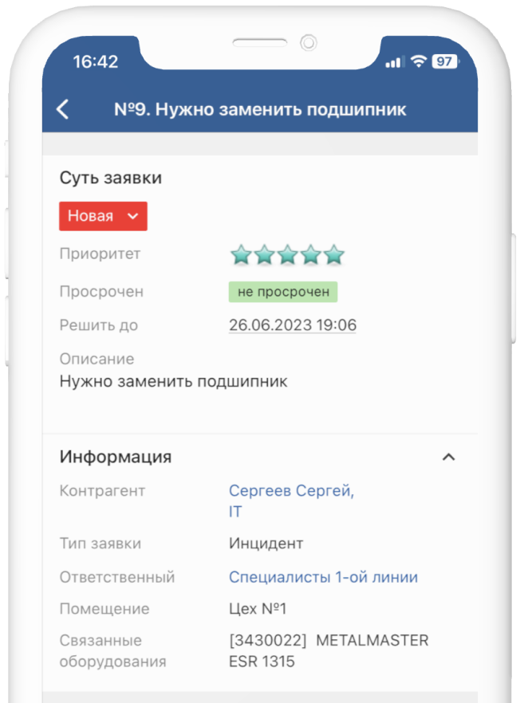Click the Помещение label
The height and width of the screenshot is (703, 520).
coord(104,609)
